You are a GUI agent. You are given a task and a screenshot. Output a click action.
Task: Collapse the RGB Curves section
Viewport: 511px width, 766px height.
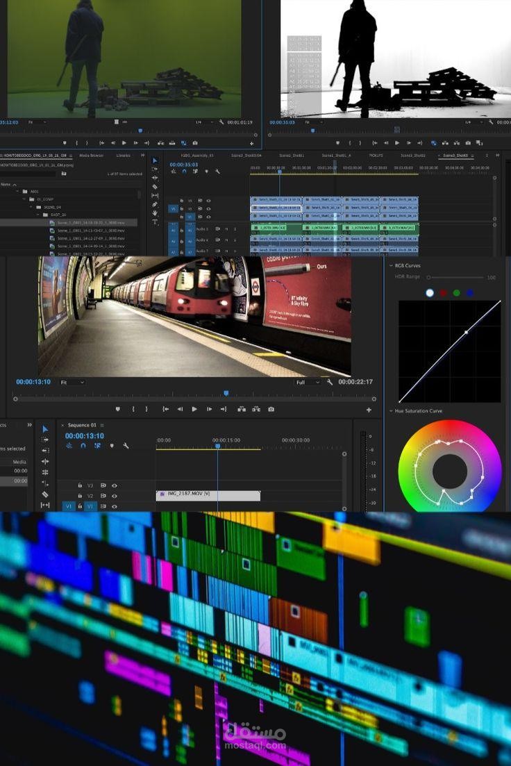click(391, 266)
